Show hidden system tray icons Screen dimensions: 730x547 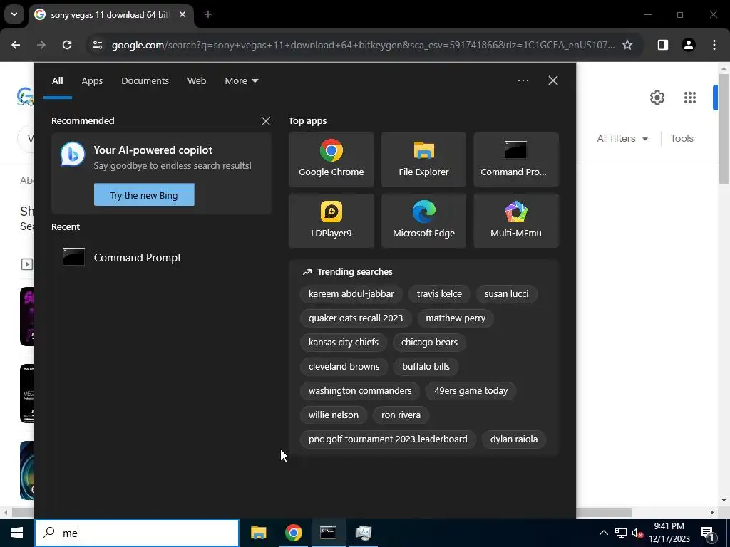[x=603, y=533]
